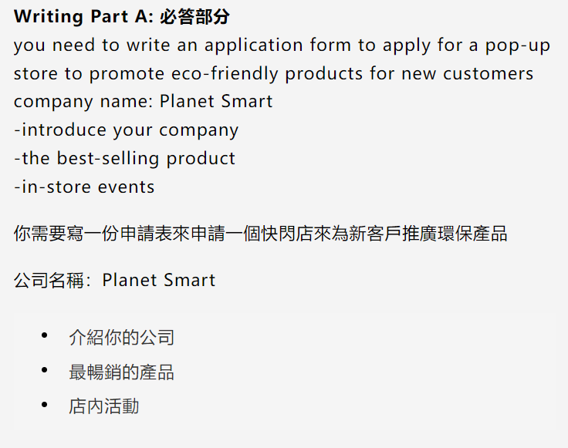Click the bullet dot before 最暢銷的產品

click(x=45, y=370)
